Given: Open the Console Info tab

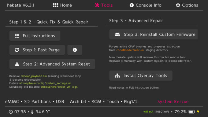Looking at the screenshot, I should point(145,5).
